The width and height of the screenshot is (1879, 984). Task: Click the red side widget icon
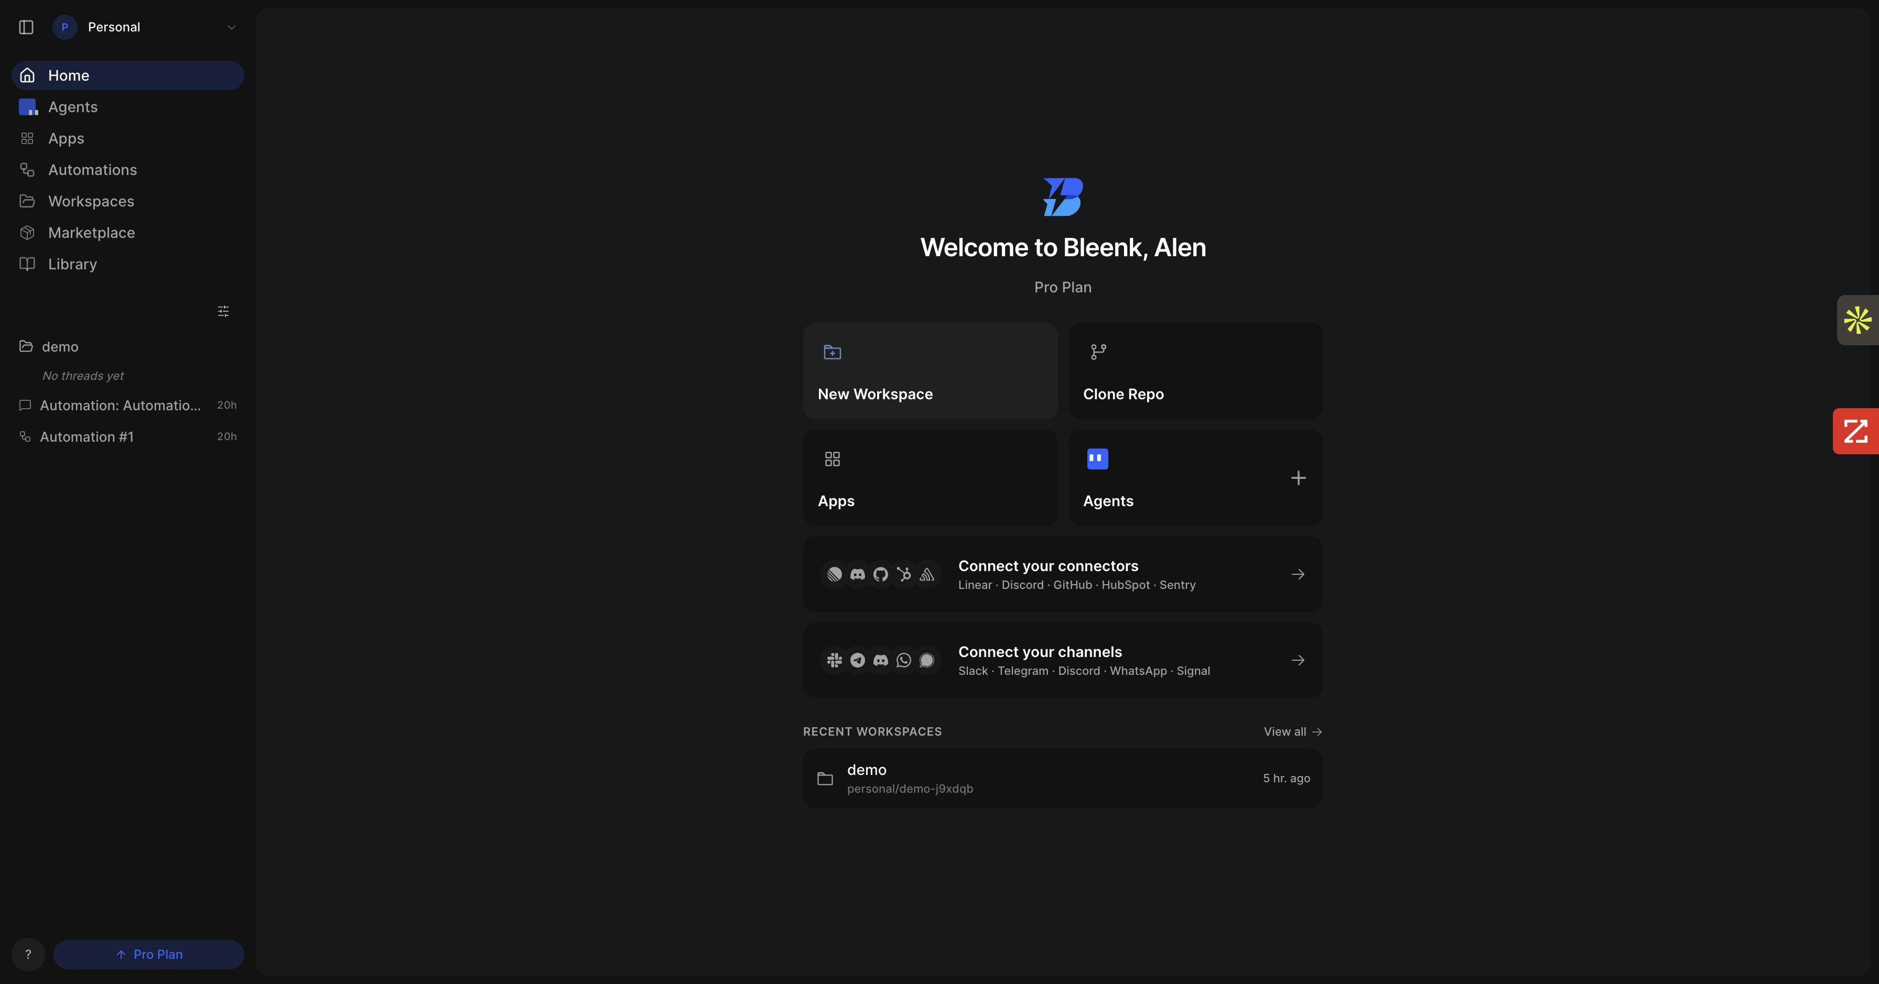pos(1855,431)
